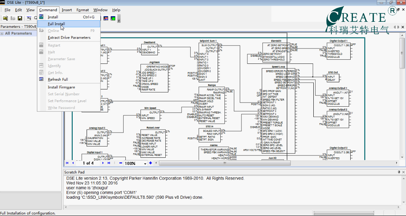406x216 pixels.
Task: Click the diagram horizontal scrollbar thumb
Action: [x=224, y=163]
